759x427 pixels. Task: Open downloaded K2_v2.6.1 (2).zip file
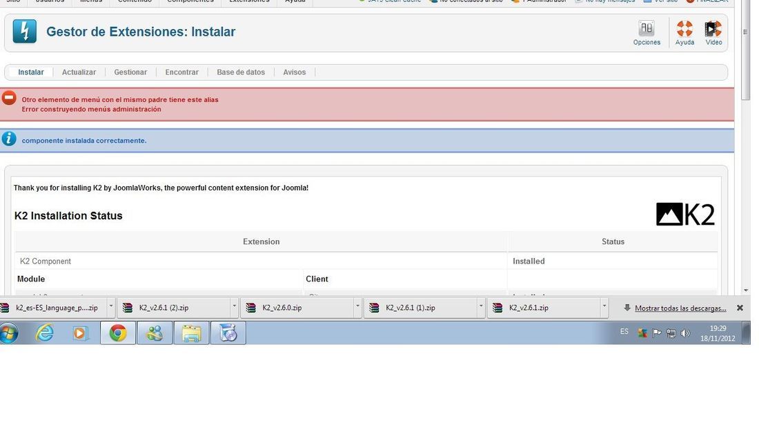175,308
